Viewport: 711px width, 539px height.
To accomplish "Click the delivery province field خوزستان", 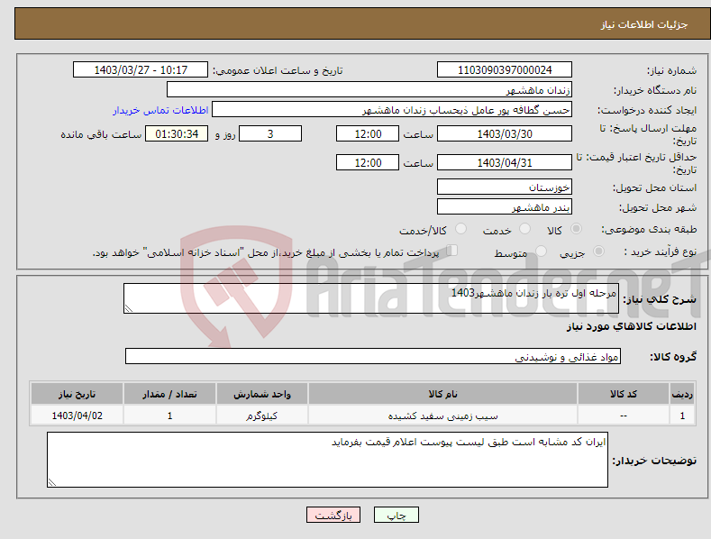I will pyautogui.click(x=505, y=187).
